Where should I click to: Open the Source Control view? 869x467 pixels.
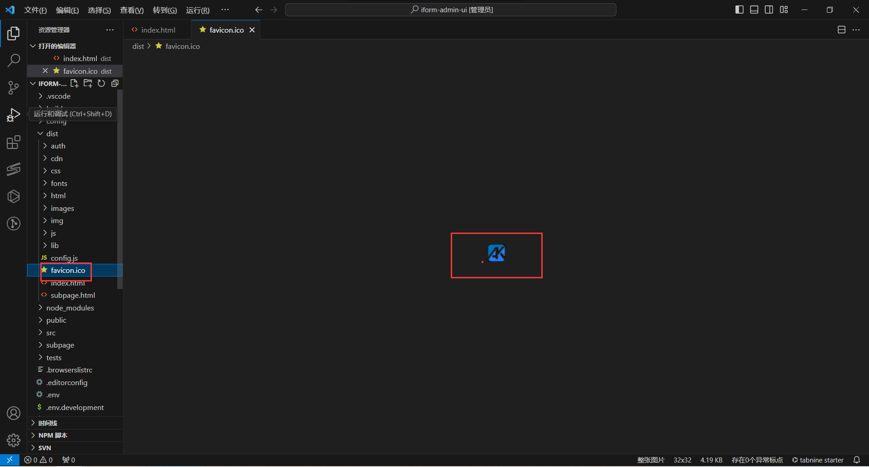tap(14, 87)
